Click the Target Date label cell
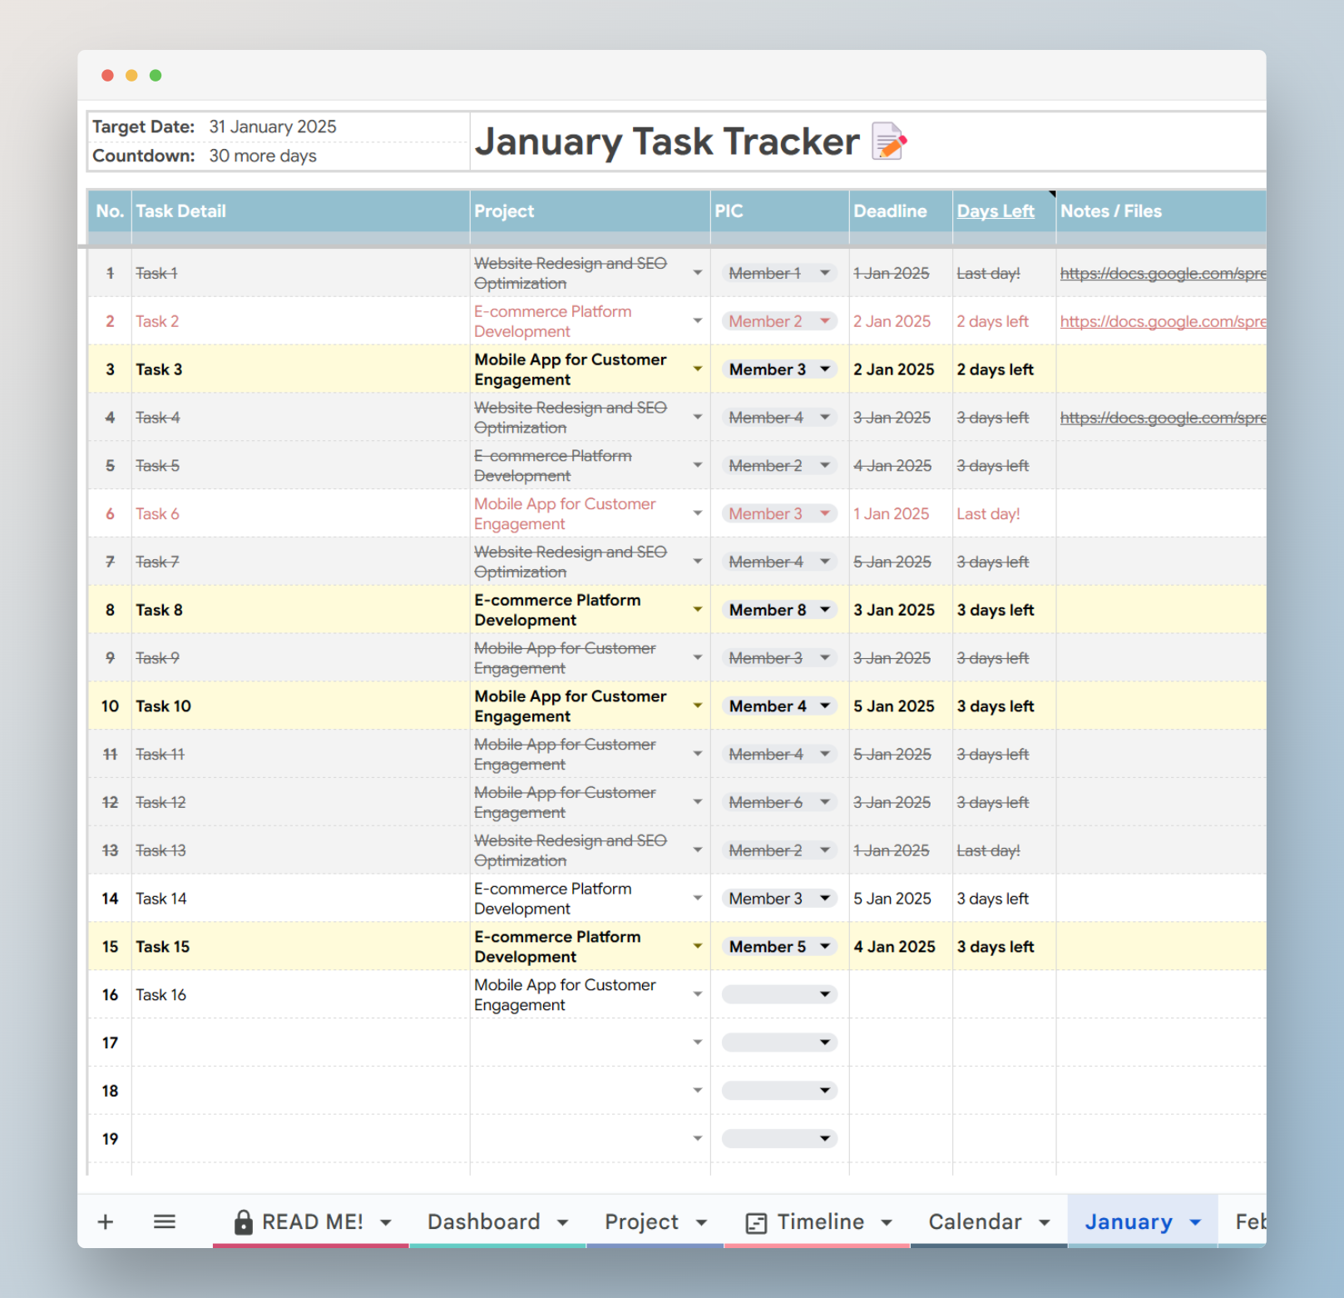Image resolution: width=1344 pixels, height=1298 pixels. pos(144,126)
